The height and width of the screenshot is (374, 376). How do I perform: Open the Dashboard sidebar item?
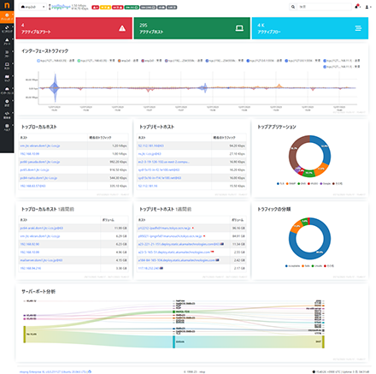(x=7, y=17)
